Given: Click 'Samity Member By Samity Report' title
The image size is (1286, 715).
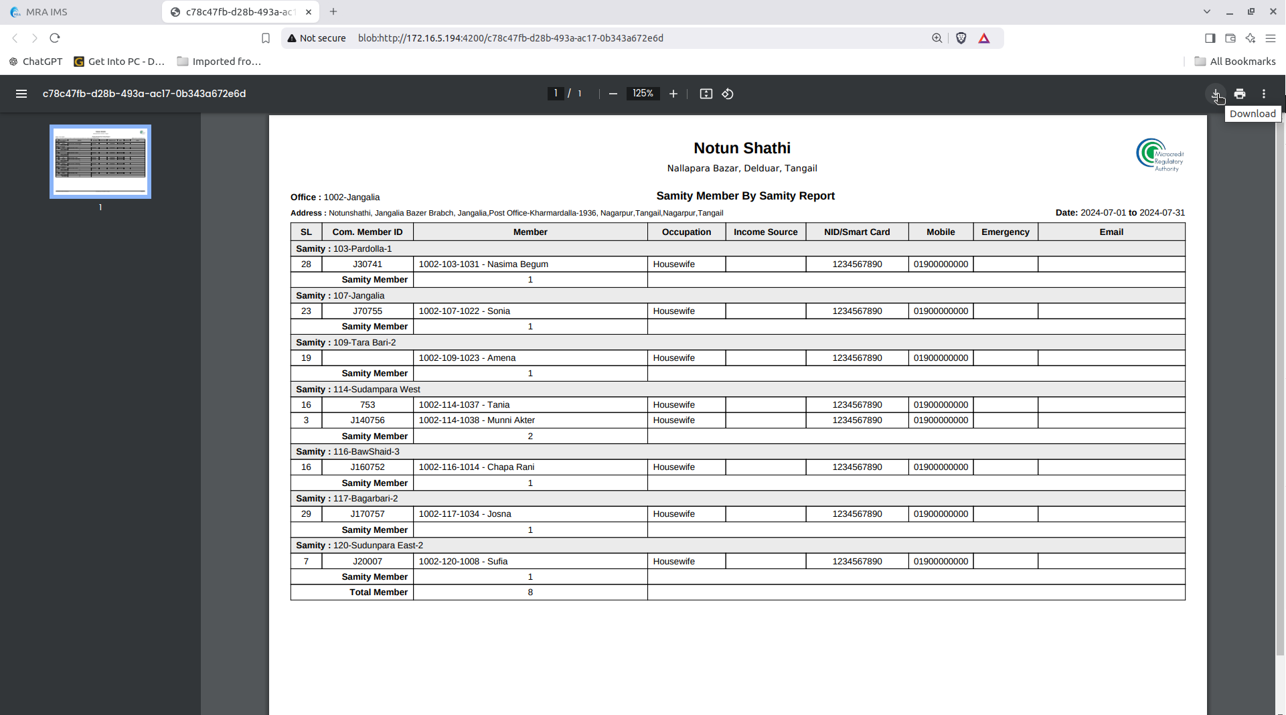Looking at the screenshot, I should (745, 196).
